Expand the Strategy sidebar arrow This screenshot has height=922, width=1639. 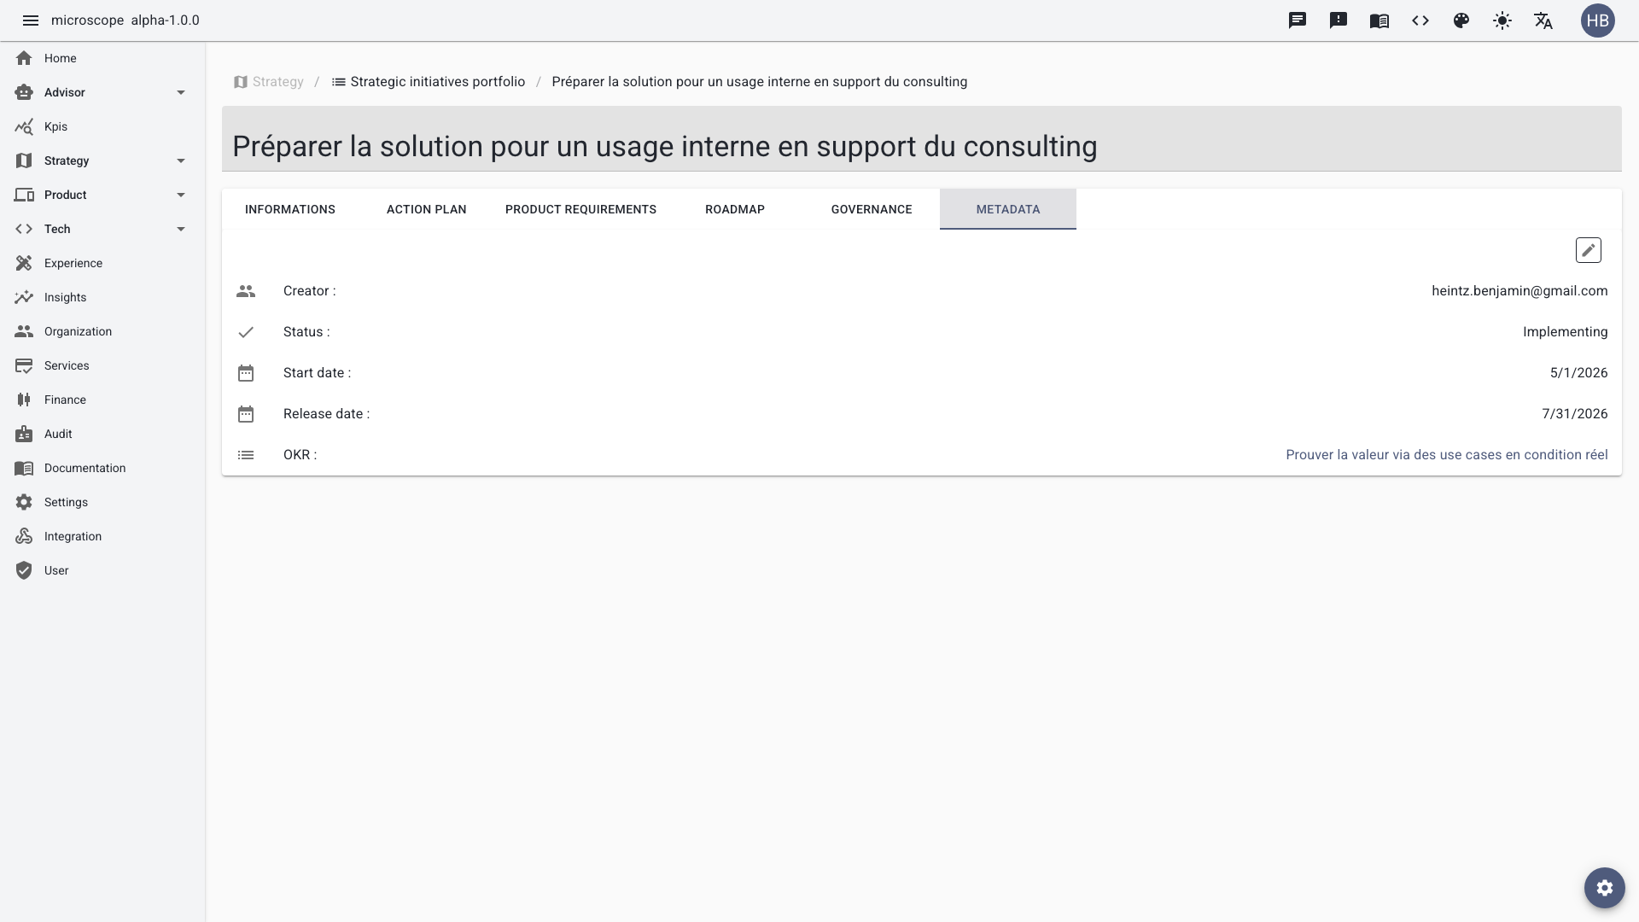tap(181, 160)
